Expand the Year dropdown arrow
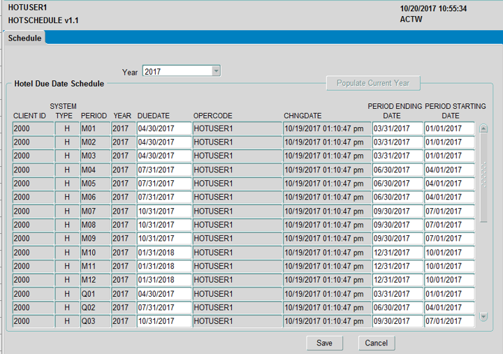 [x=216, y=71]
